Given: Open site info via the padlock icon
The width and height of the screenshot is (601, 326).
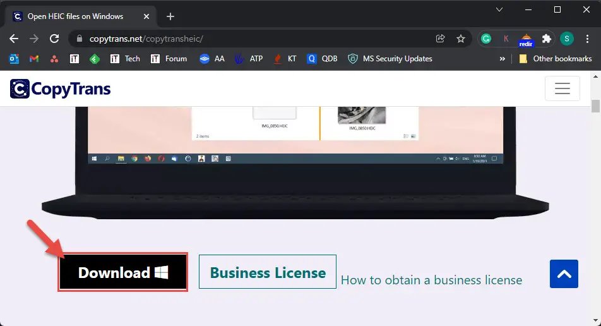Looking at the screenshot, I should (80, 39).
